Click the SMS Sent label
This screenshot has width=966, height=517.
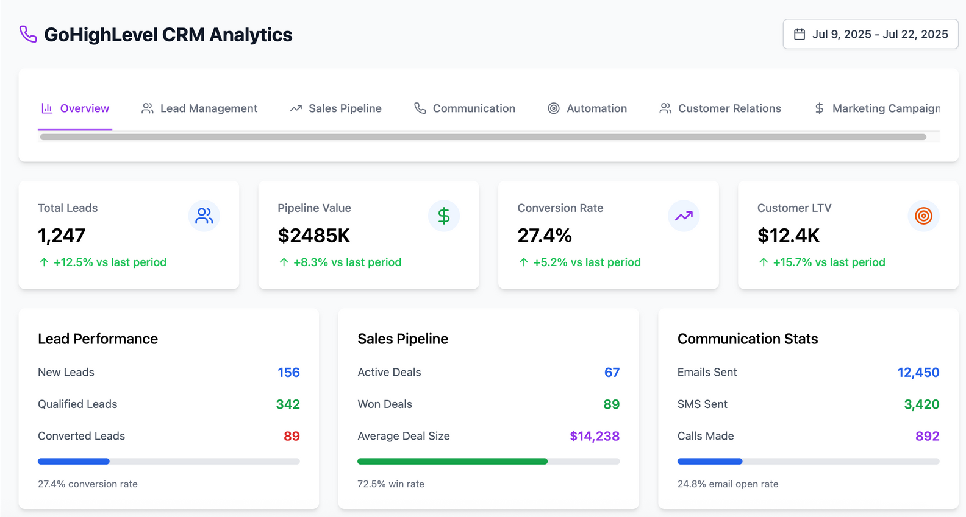point(703,404)
